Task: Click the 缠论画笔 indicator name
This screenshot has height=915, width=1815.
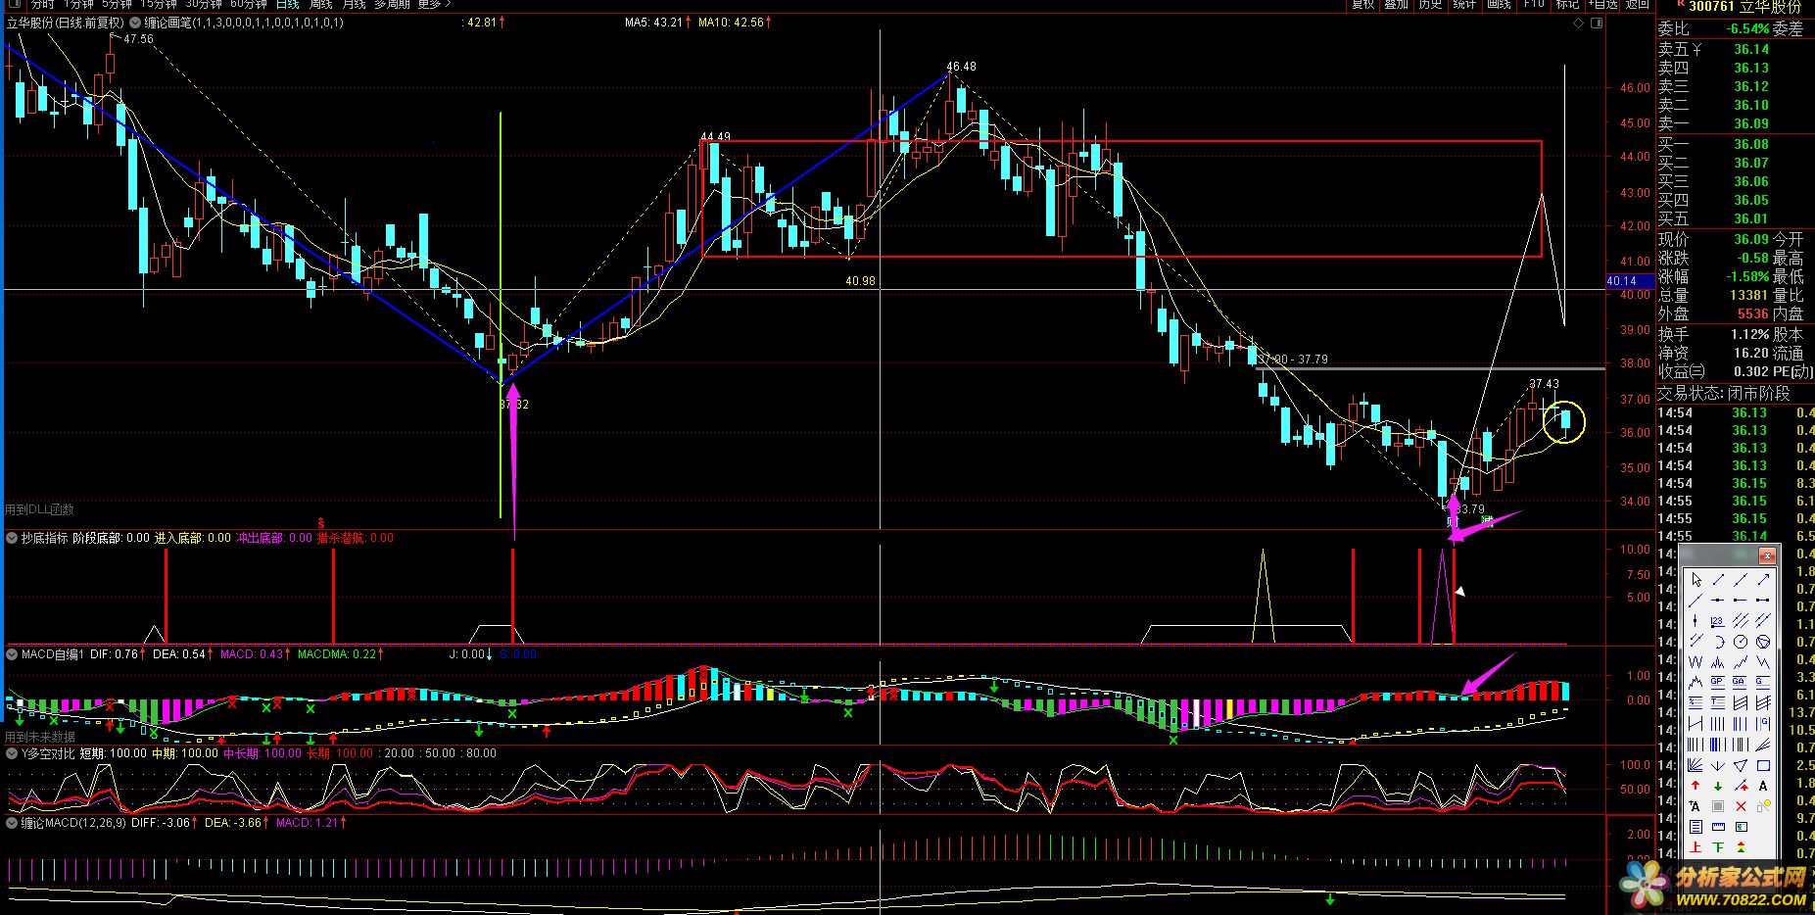Action: point(245,23)
